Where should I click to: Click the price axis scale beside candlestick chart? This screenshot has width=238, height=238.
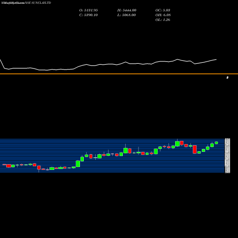[x=228, y=156]
